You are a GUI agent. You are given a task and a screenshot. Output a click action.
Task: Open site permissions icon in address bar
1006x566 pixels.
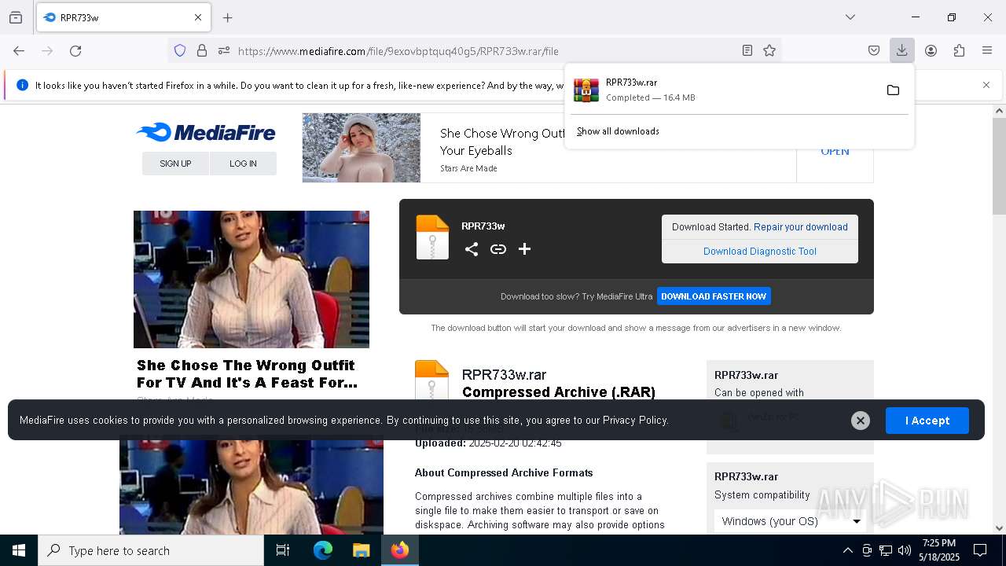pyautogui.click(x=224, y=50)
